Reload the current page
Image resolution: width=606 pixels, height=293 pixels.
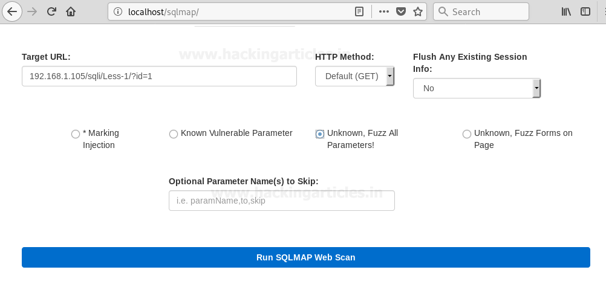point(51,11)
